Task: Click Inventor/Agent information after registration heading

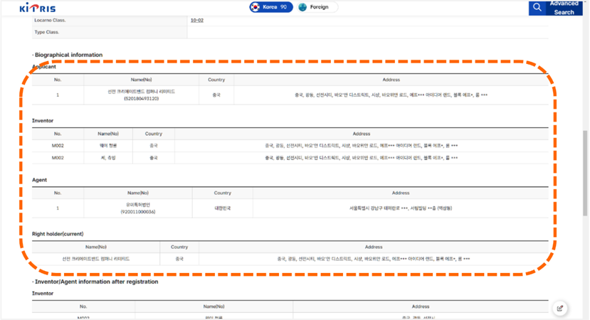Action: 95,282
